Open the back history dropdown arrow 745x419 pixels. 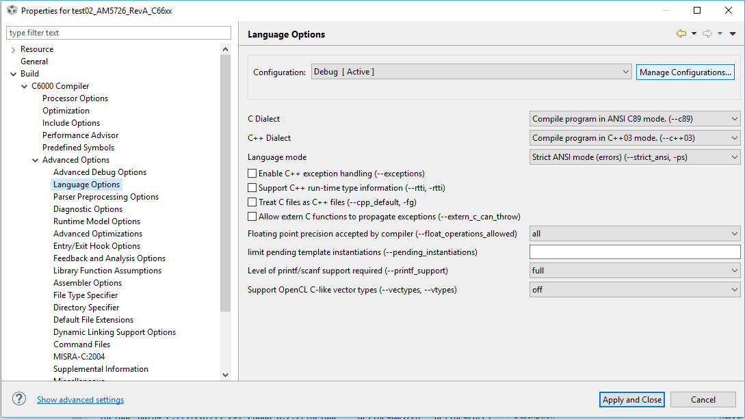694,33
